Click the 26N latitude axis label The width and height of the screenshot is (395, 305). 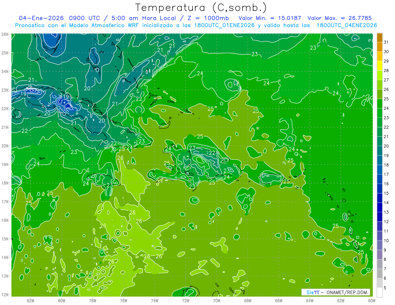(5, 34)
